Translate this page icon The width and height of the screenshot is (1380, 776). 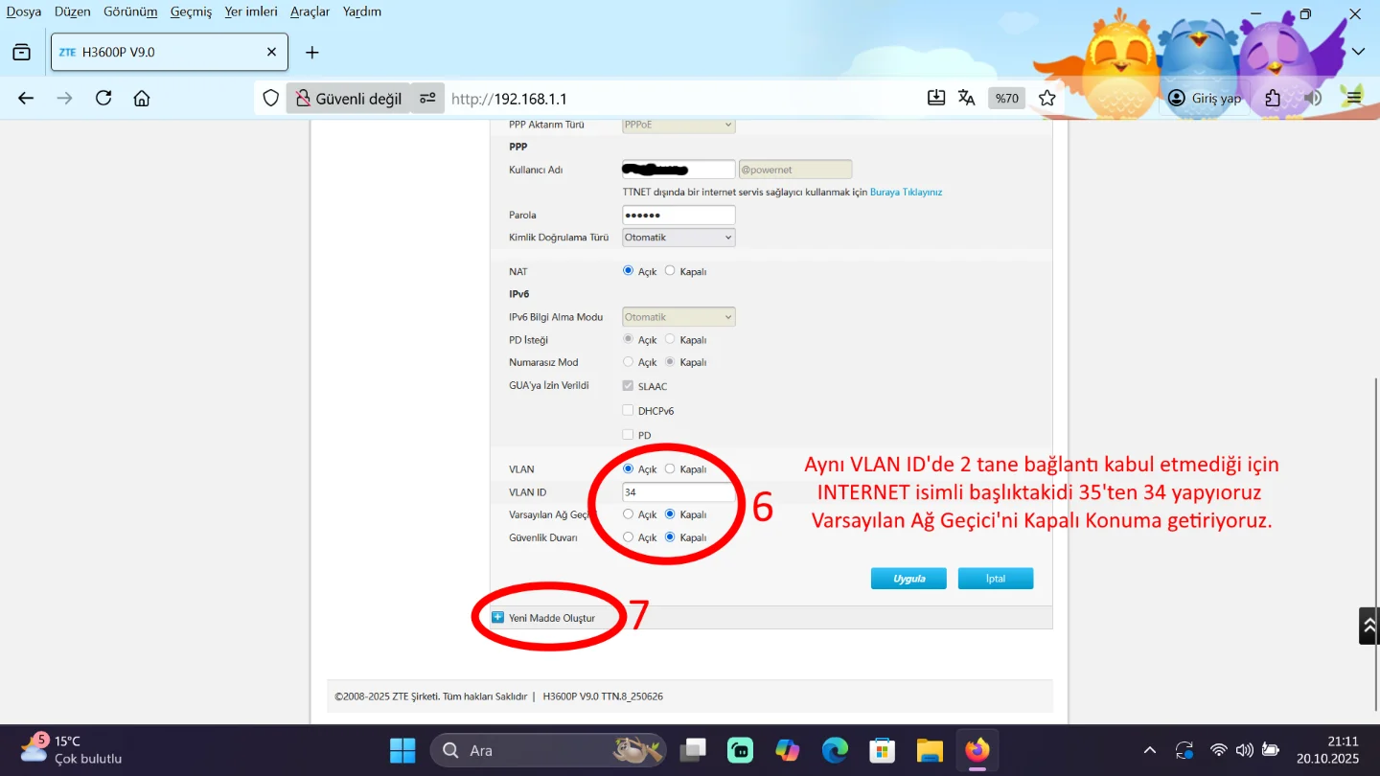[x=966, y=98]
